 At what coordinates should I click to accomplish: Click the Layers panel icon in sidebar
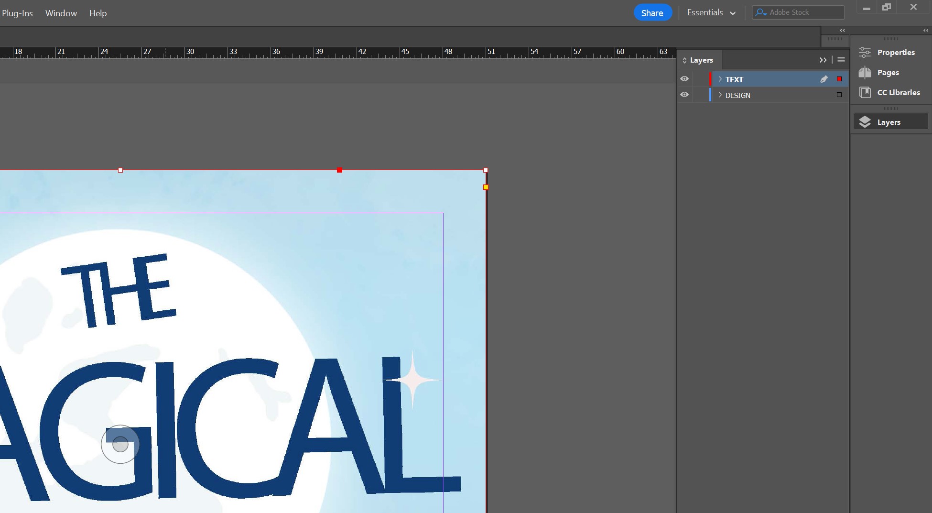[x=889, y=122]
